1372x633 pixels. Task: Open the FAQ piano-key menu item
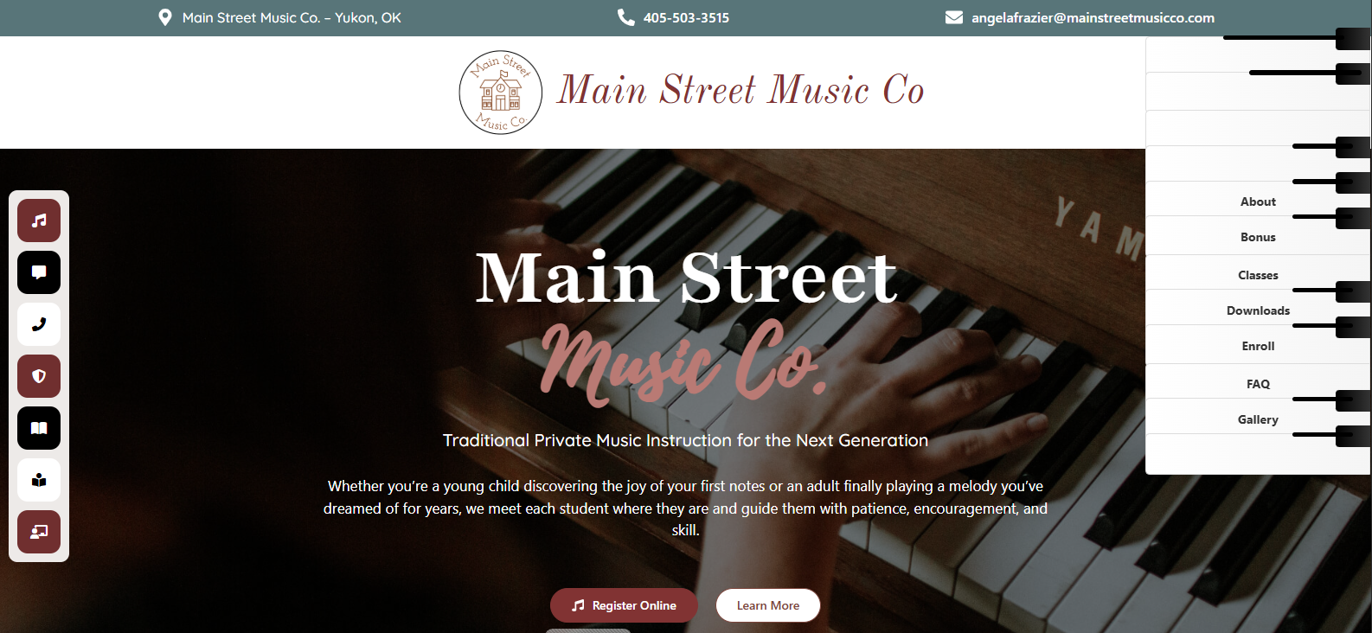coord(1258,383)
